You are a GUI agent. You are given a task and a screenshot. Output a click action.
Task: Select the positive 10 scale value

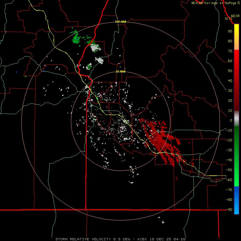coord(230,111)
